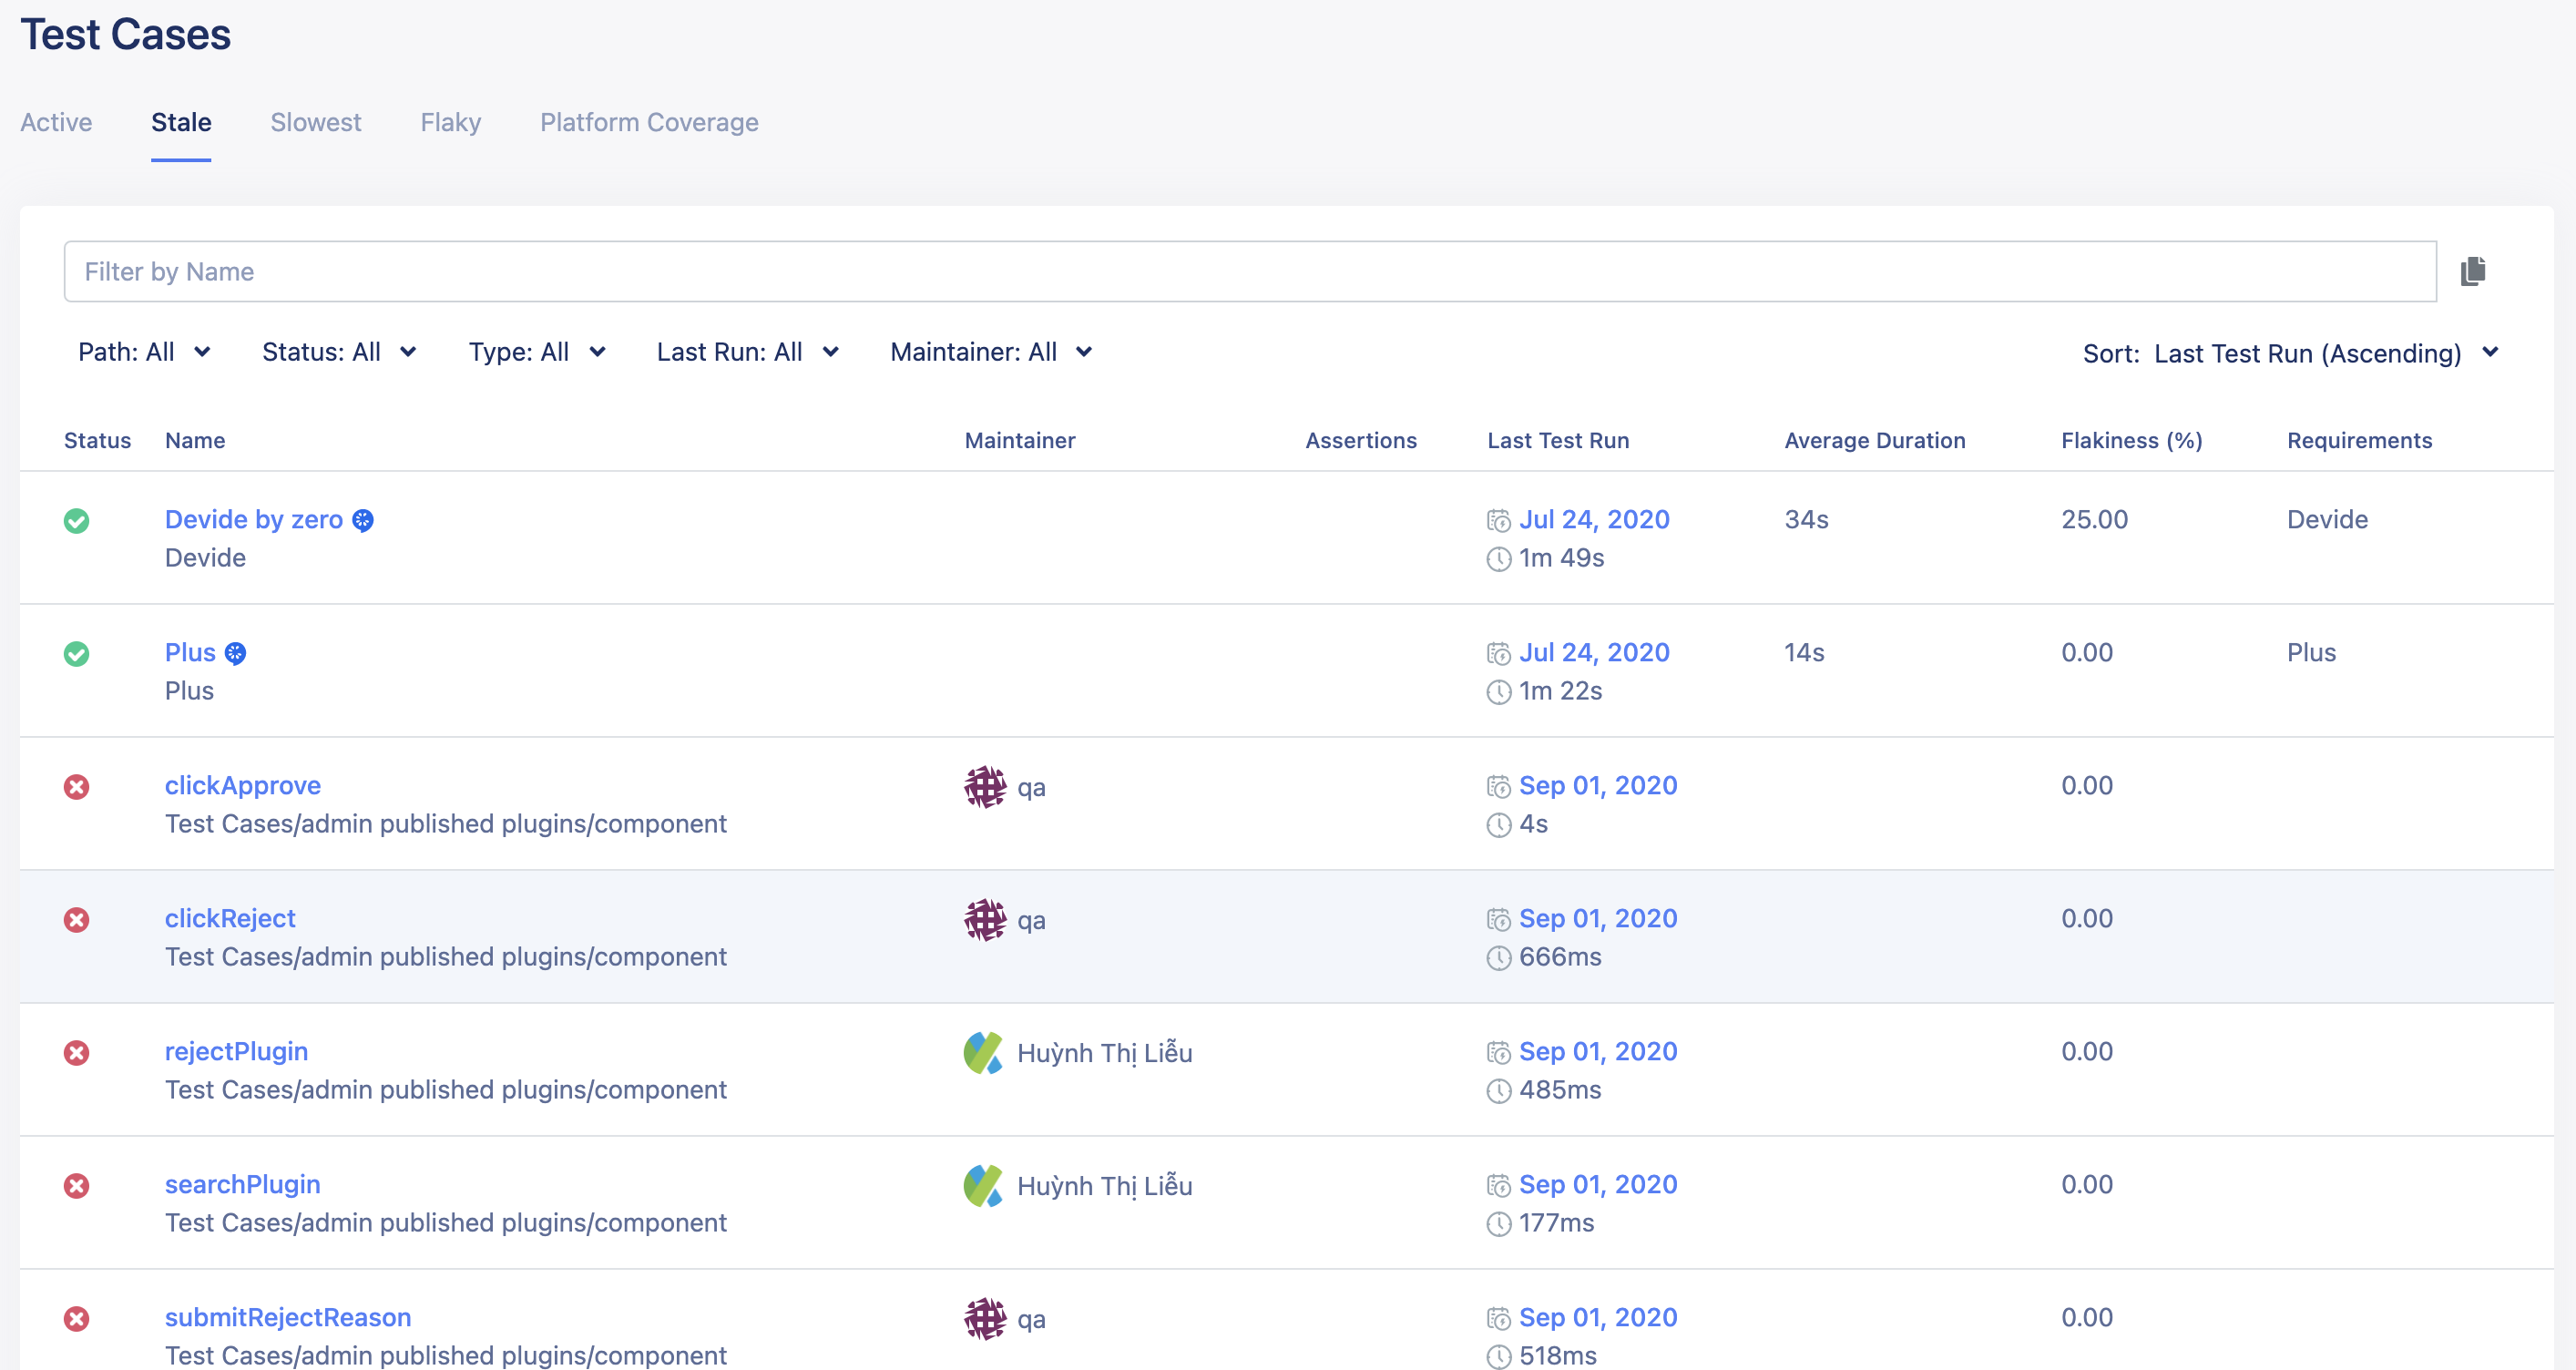Viewport: 2576px width, 1370px height.
Task: Click the 14s average duration value
Action: [1804, 653]
